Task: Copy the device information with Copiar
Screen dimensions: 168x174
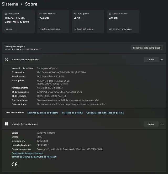Action: tap(151, 60)
